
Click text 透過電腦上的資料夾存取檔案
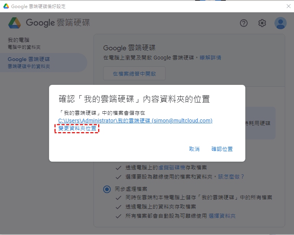pyautogui.click(x=161, y=207)
